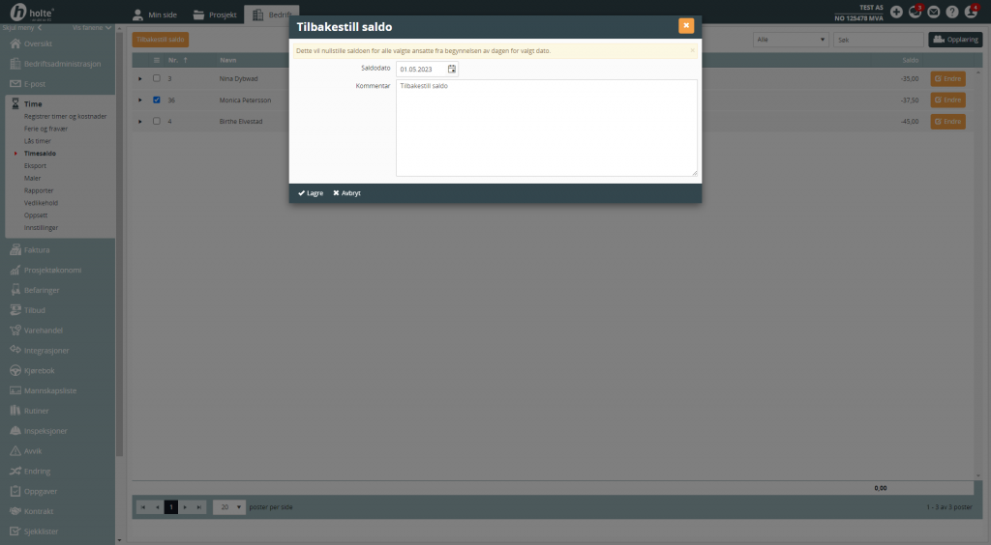Dismiss the yellow info notice
Image resolution: width=991 pixels, height=545 pixels.
692,50
